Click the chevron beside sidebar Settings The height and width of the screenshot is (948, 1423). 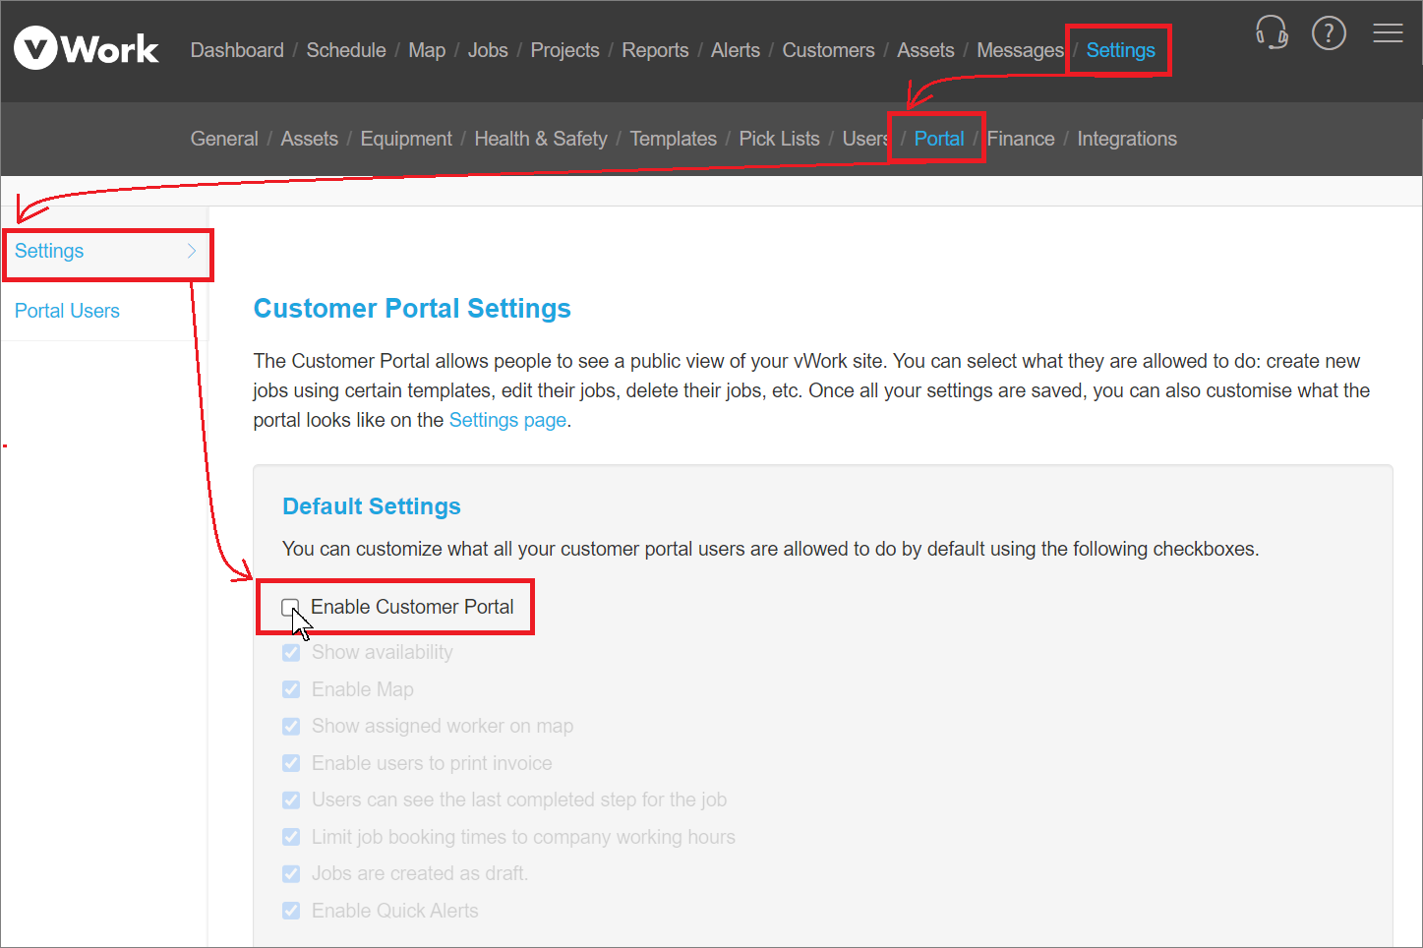point(192,251)
